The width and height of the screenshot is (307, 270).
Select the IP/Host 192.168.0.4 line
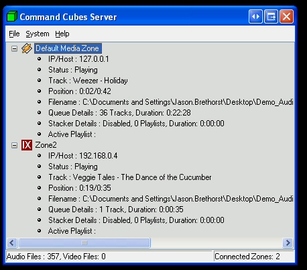(82, 156)
